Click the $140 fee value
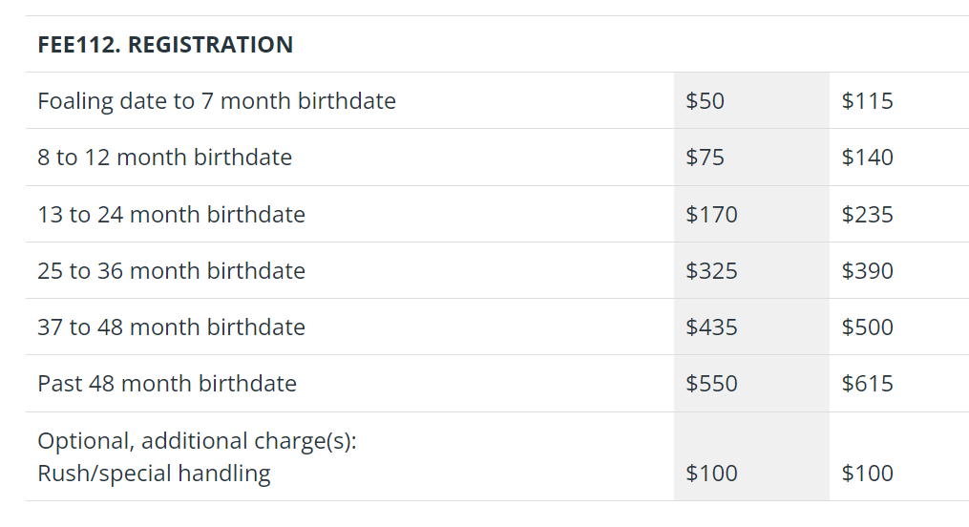Image resolution: width=969 pixels, height=527 pixels. tap(868, 157)
